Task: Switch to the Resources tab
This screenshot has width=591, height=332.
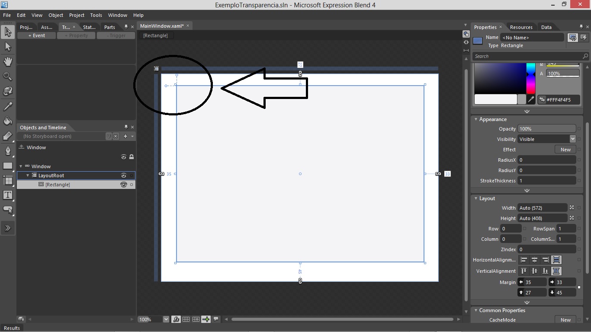Action: [x=521, y=27]
